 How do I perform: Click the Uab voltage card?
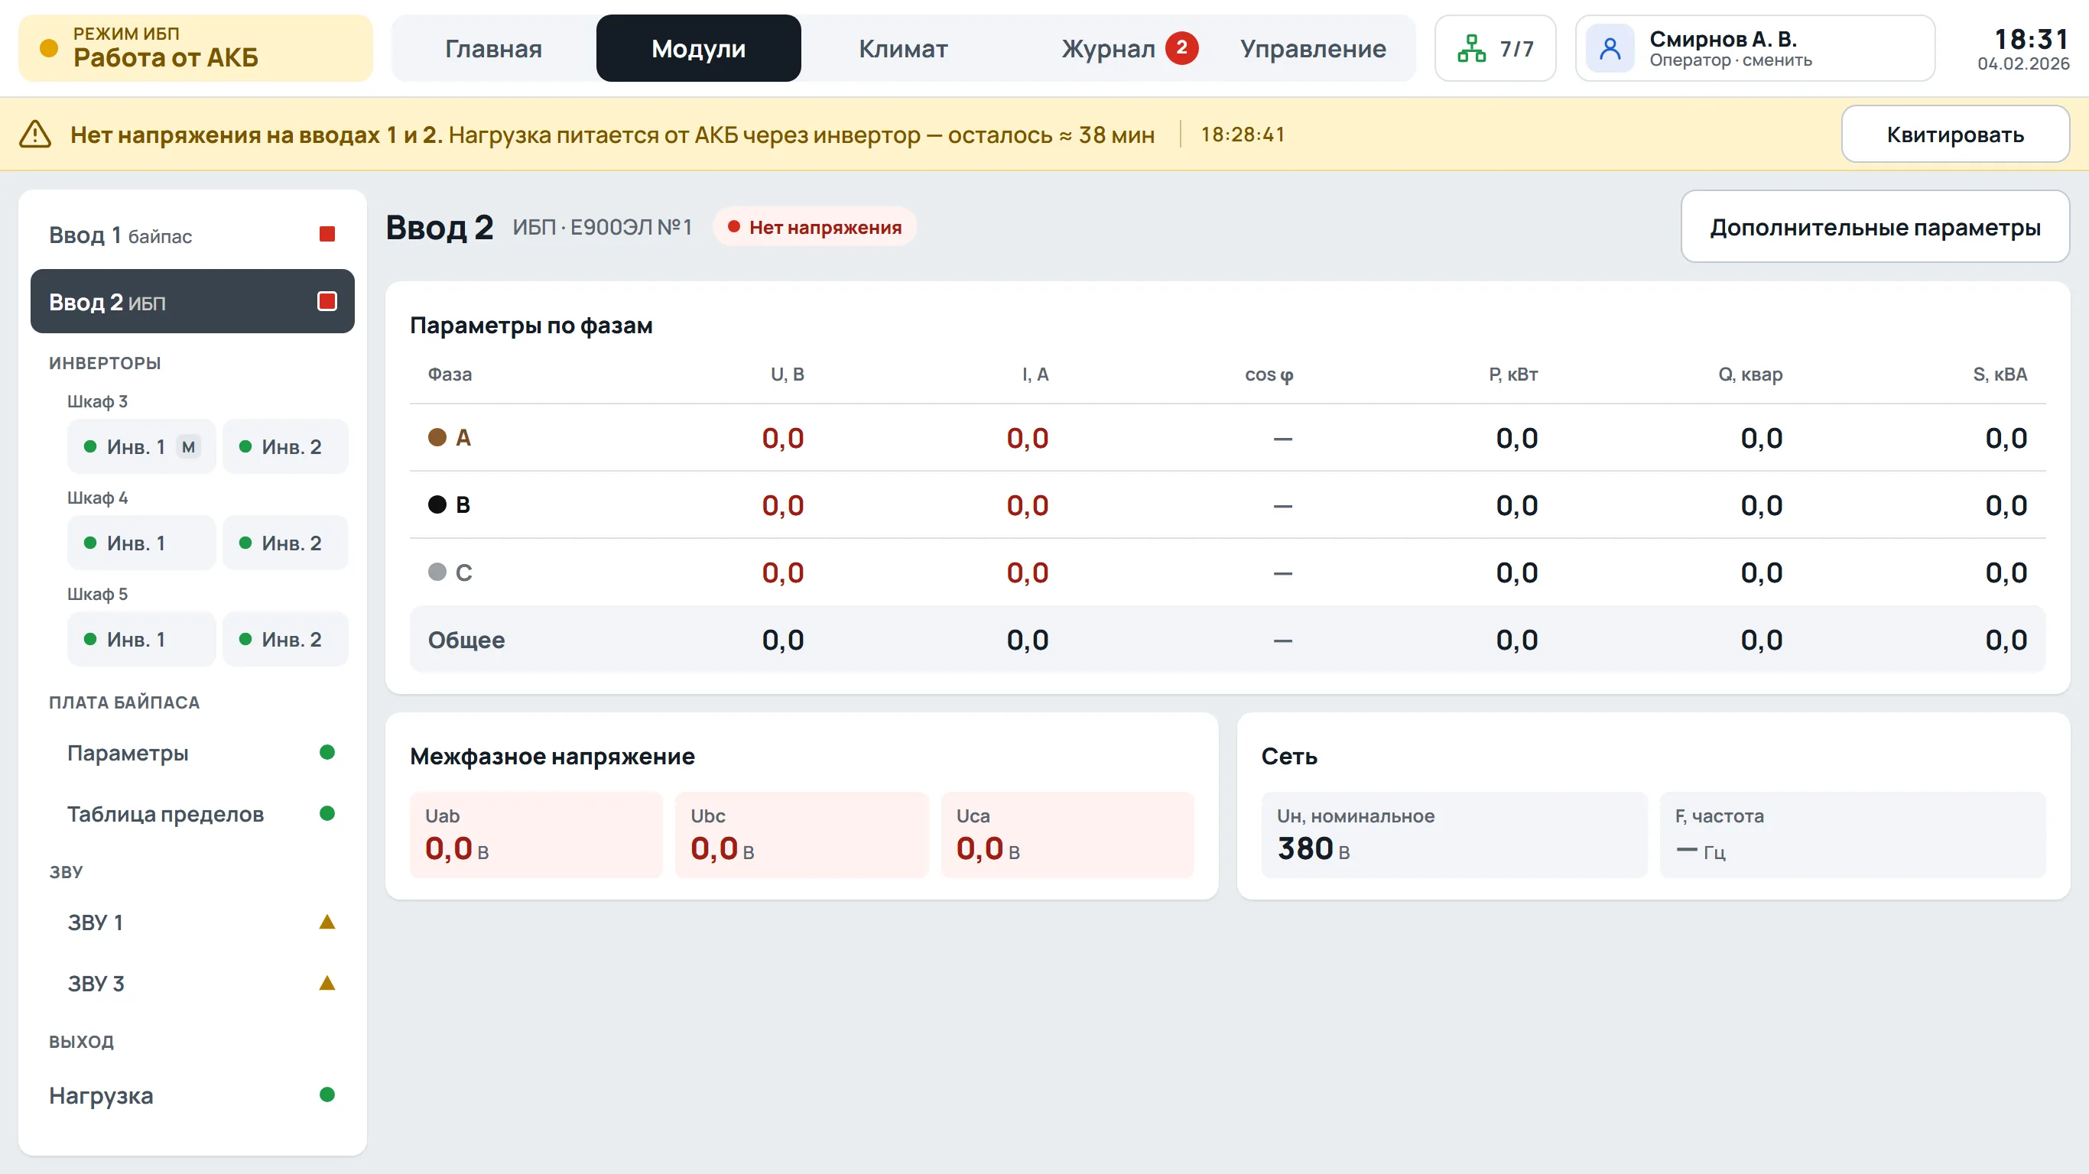pyautogui.click(x=536, y=835)
